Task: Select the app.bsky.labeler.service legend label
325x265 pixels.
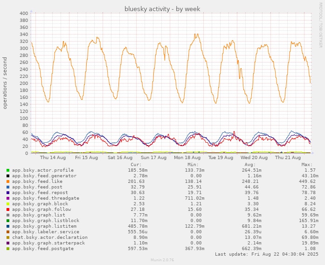Action: [46, 232]
